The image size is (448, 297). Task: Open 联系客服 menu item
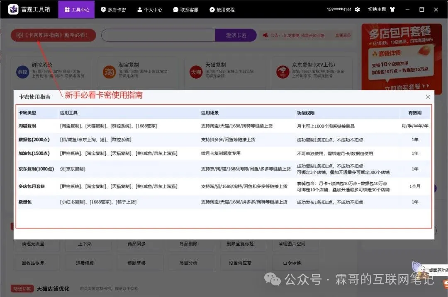186,10
